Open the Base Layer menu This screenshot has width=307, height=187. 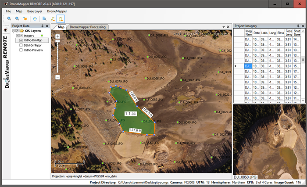(35, 11)
